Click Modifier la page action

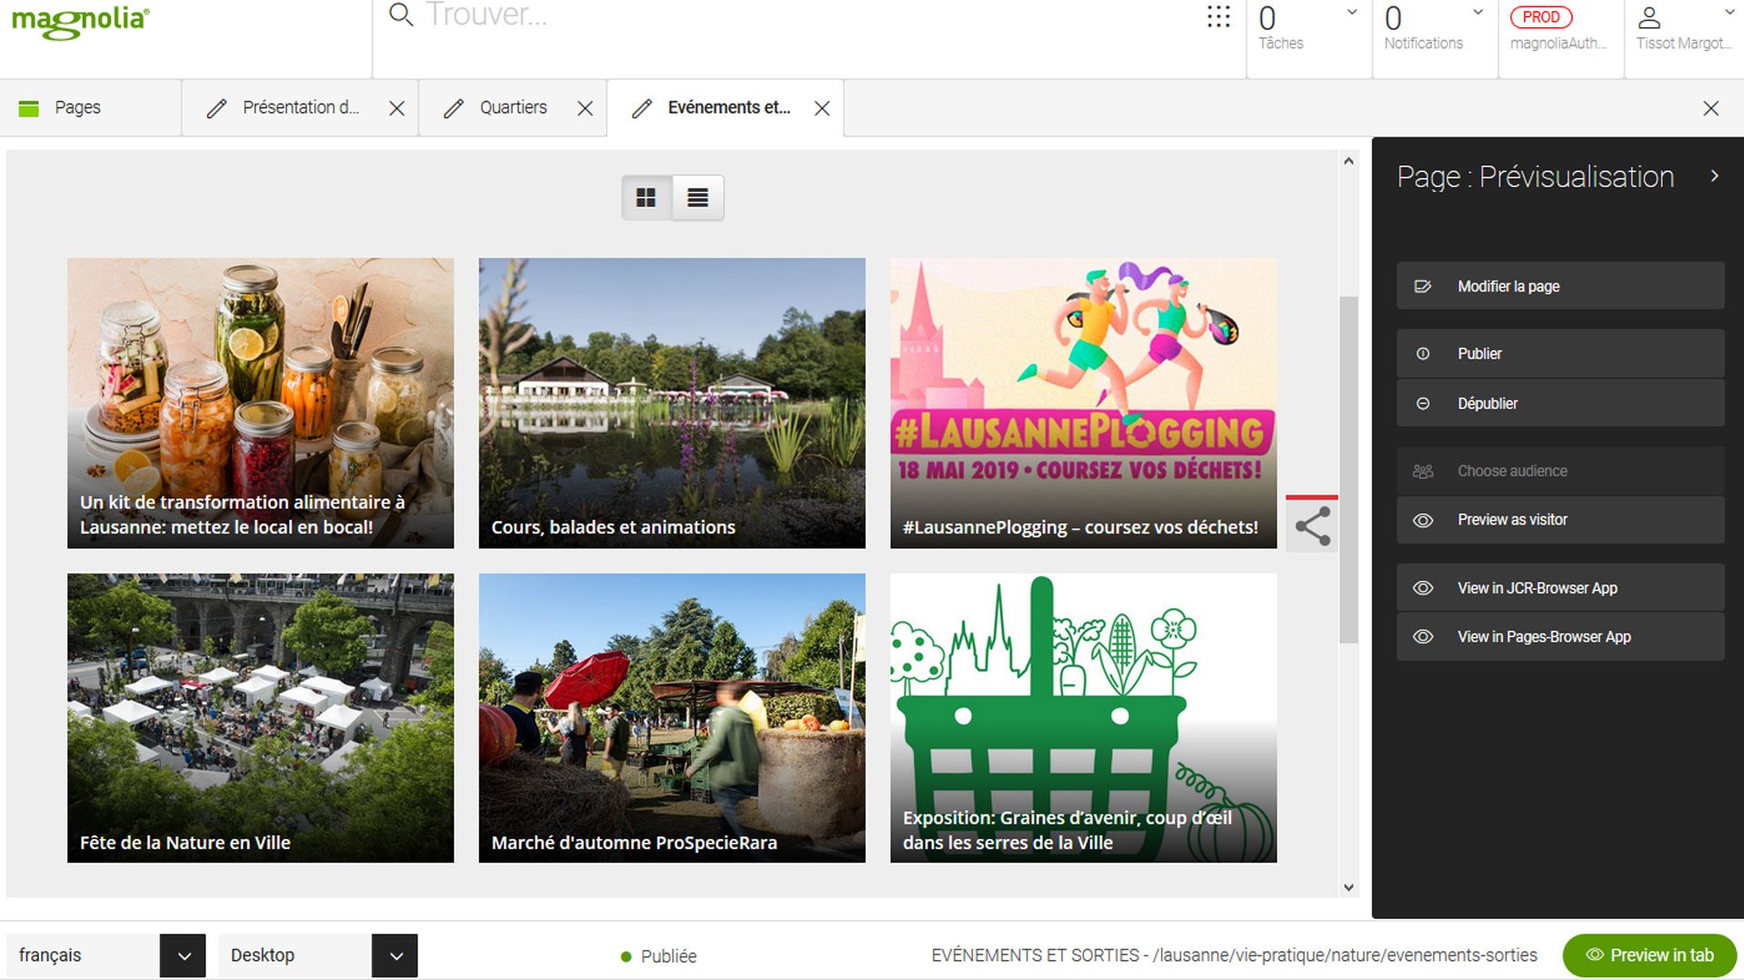(x=1560, y=286)
